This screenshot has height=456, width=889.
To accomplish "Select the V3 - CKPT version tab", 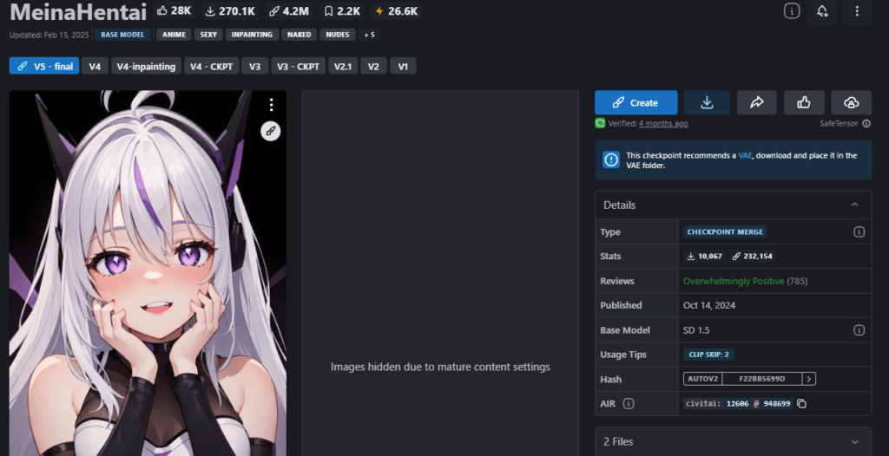I will coord(298,66).
